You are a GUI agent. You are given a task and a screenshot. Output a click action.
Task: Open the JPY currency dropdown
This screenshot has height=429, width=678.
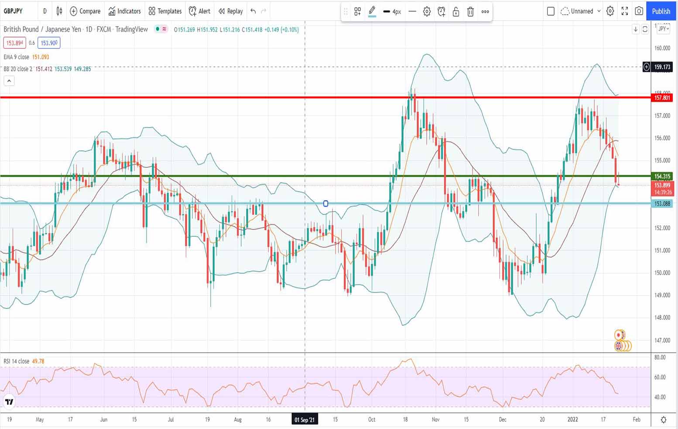[663, 29]
